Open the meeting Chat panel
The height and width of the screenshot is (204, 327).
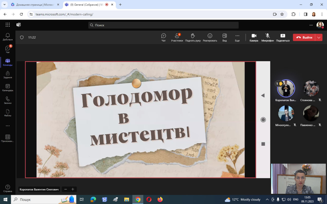click(163, 37)
